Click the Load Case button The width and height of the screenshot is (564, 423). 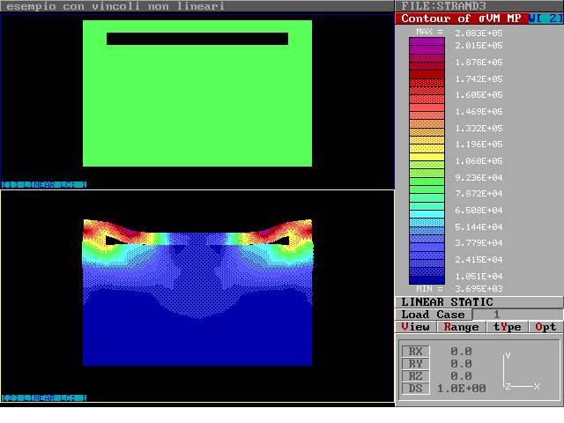pos(433,315)
